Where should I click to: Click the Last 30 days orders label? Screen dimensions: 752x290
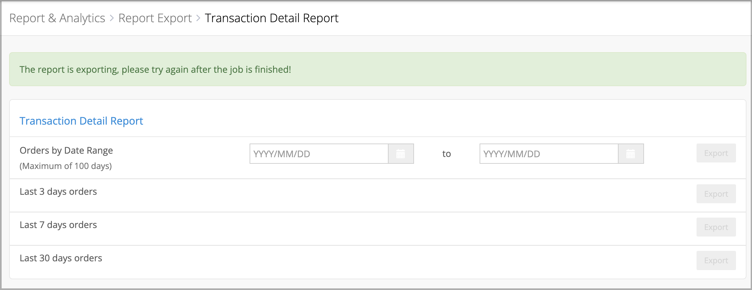click(x=61, y=258)
